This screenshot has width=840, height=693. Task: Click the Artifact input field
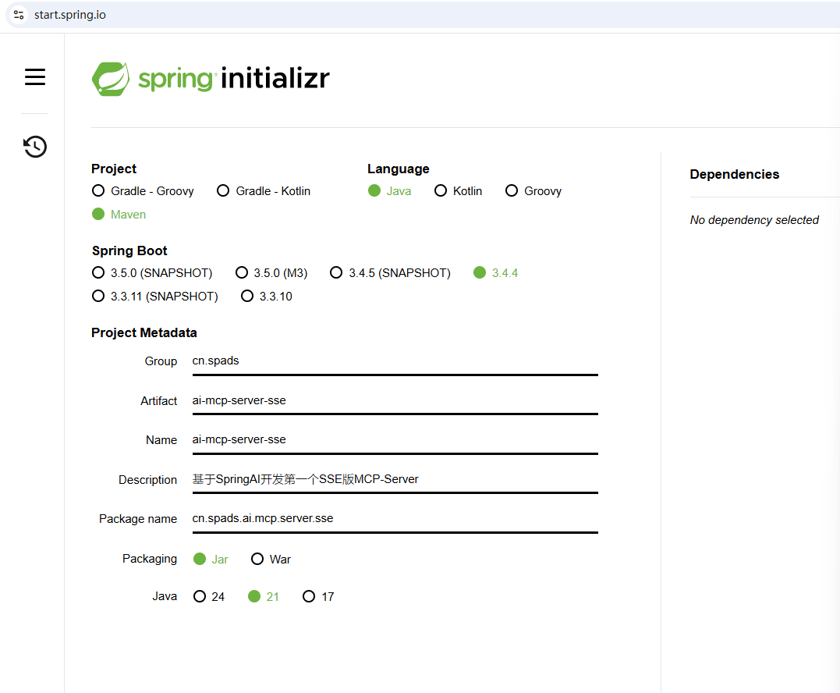(395, 401)
